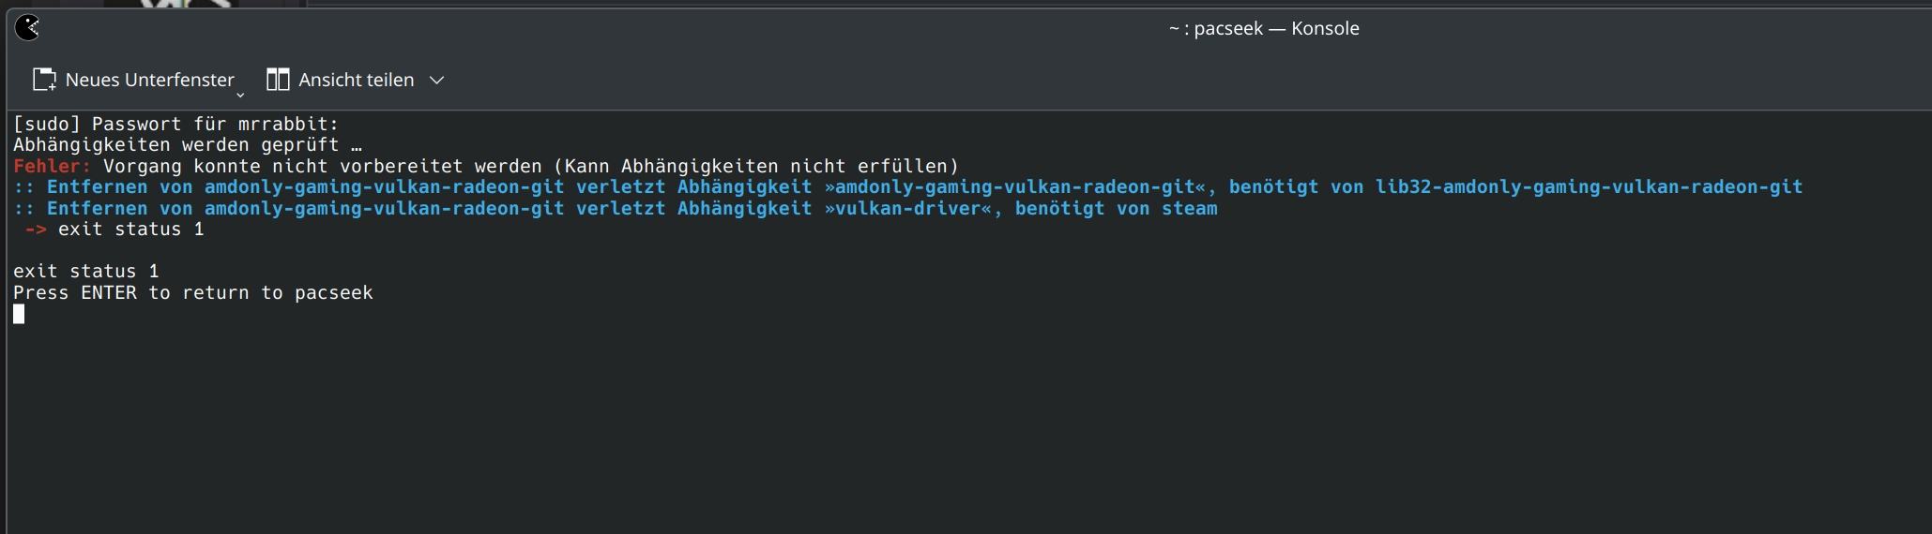Click the 'exit status 1' line without arrow
1932x534 pixels.
coord(86,271)
